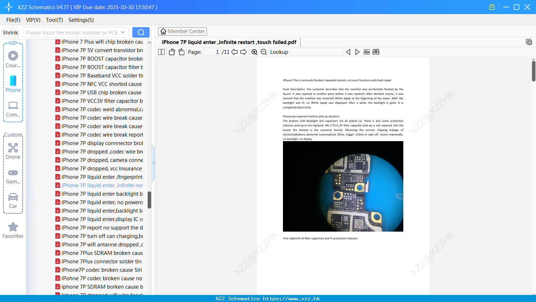Zoom out of the PDF

(x=264, y=52)
